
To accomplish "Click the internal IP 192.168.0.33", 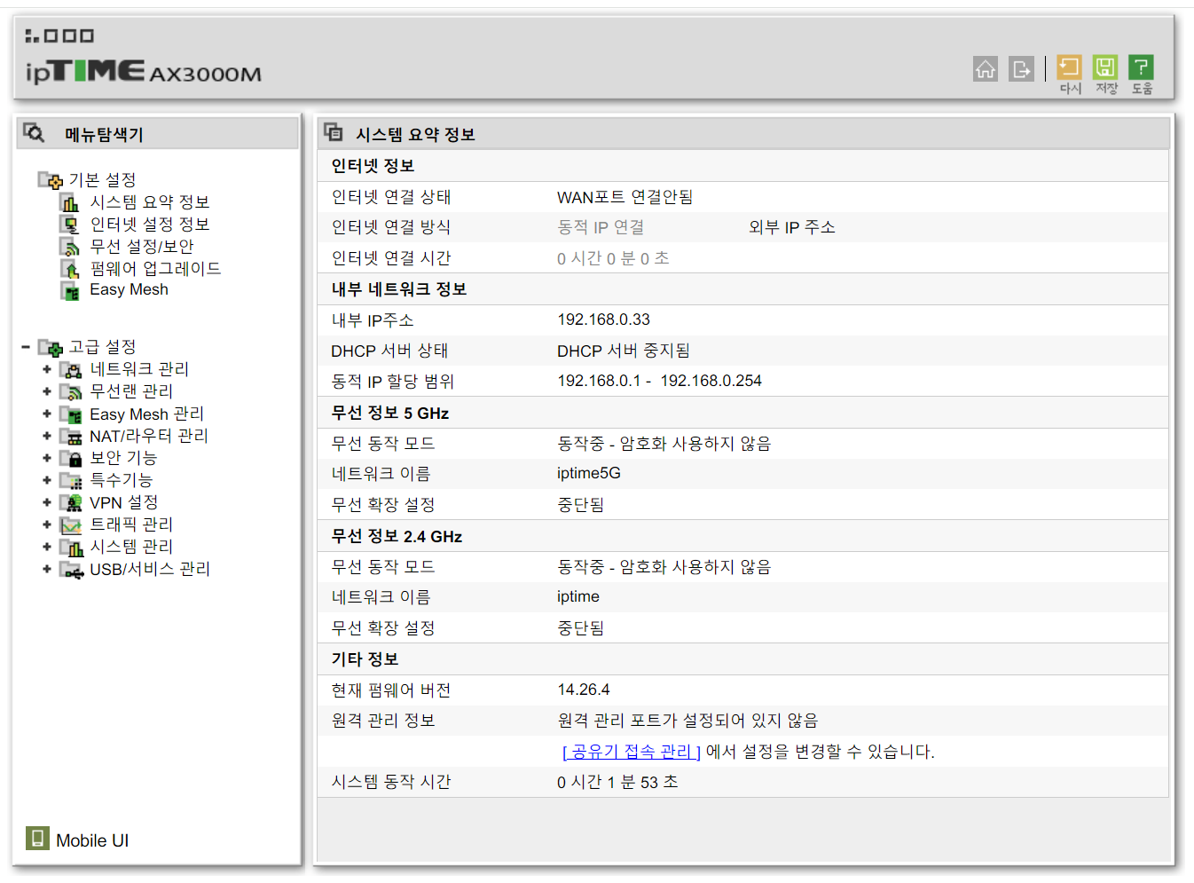I will point(603,319).
